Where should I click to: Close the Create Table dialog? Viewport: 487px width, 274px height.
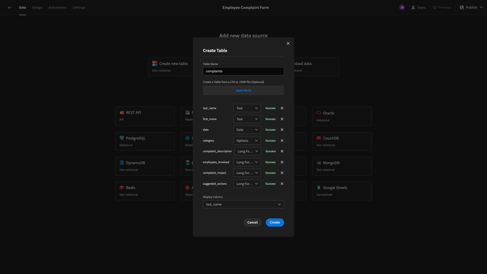click(x=288, y=43)
